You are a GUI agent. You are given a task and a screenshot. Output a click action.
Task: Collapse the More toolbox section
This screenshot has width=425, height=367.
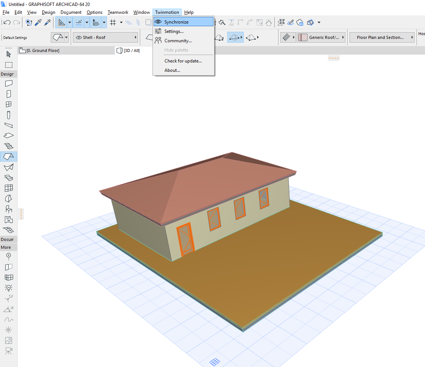(8, 247)
